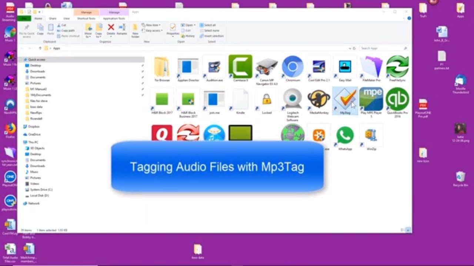Open Network in navigation pane
This screenshot has width=474, height=266.
31,204
